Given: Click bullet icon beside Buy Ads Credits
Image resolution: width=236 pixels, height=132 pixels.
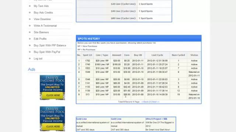Looking at the screenshot, I should pos(29,12).
